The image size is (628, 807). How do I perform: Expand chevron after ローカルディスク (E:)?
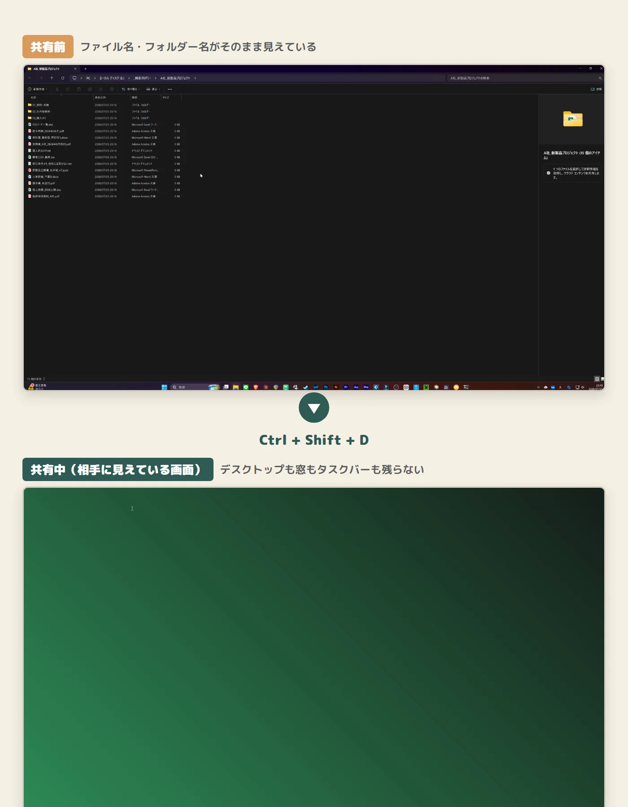point(129,78)
